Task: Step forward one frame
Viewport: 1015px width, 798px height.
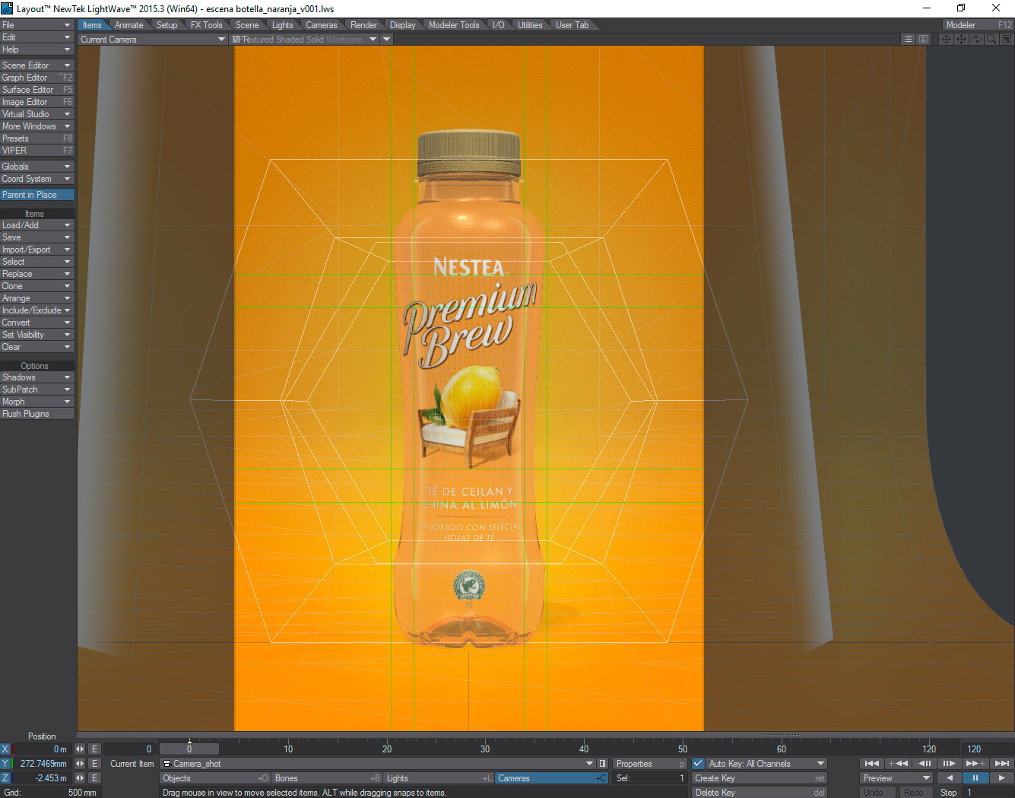Action: [950, 763]
